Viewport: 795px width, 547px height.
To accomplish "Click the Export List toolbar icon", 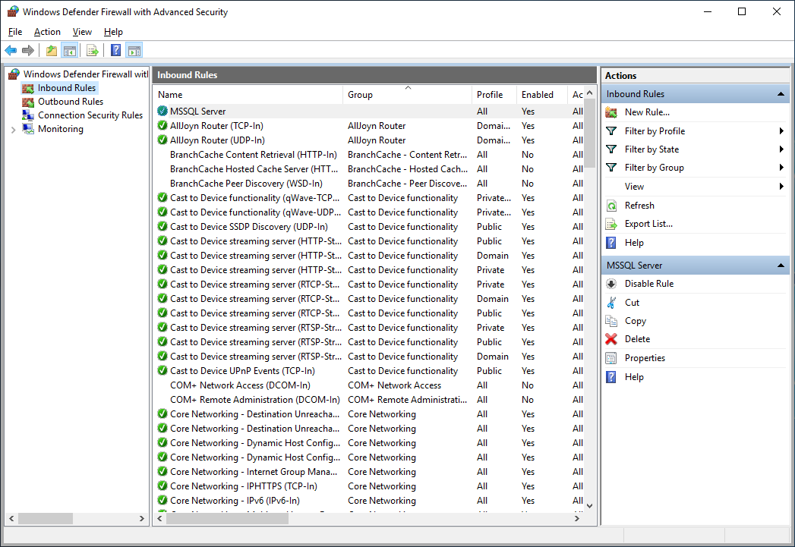I will [93, 50].
